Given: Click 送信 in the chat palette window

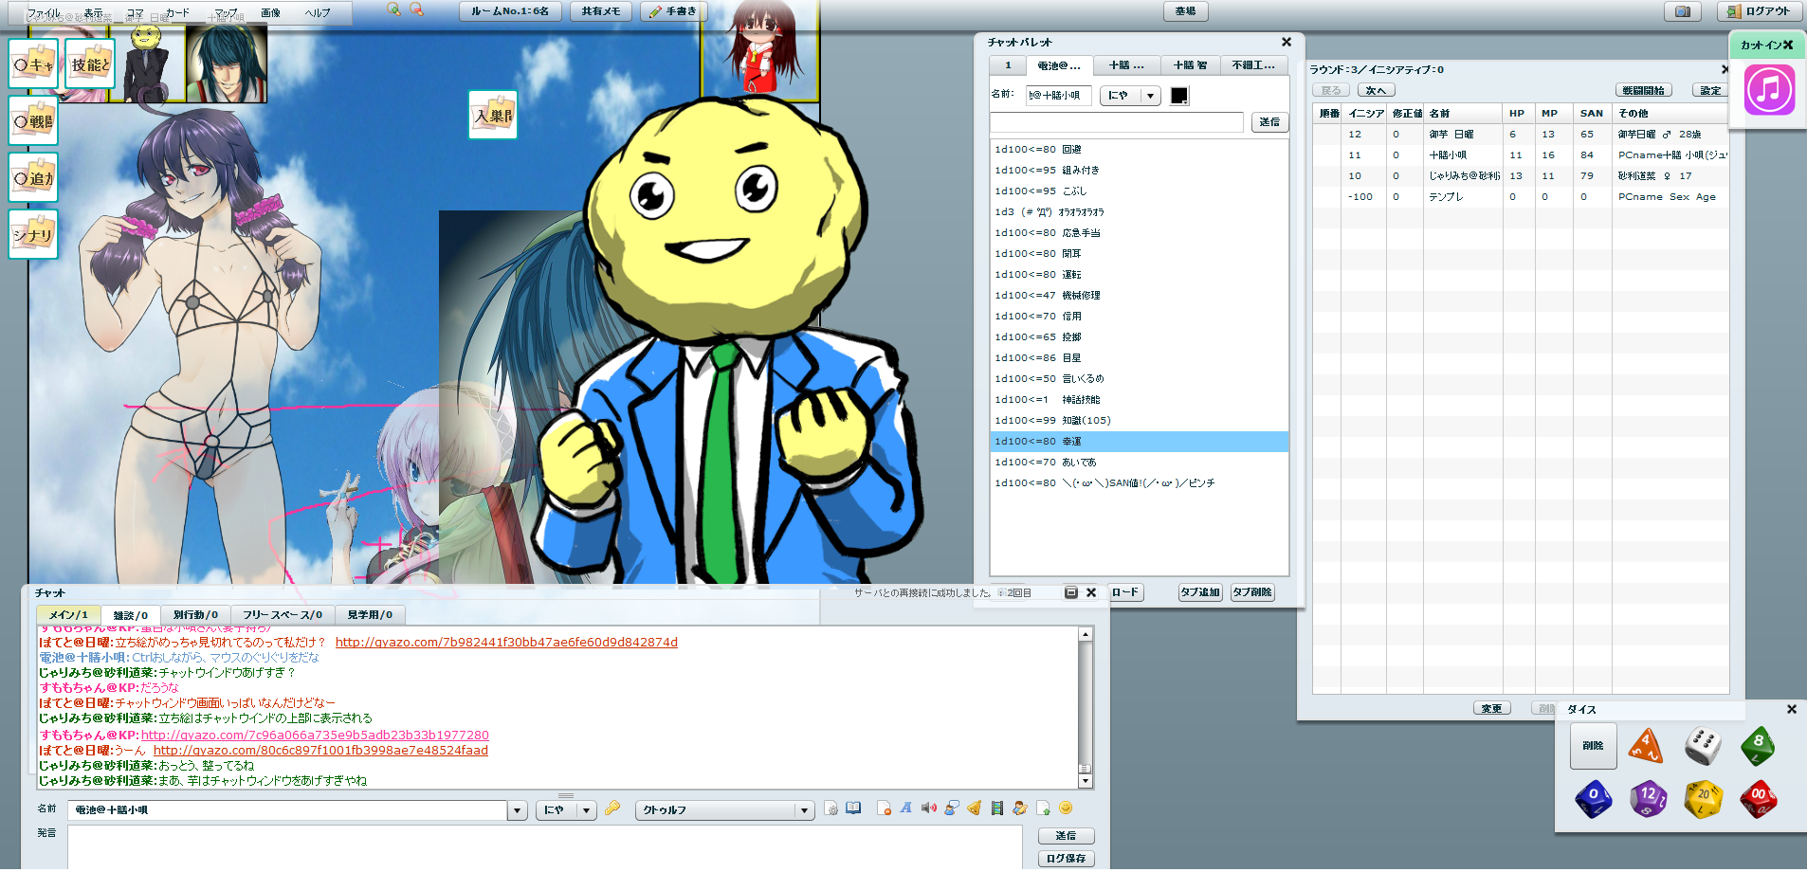Looking at the screenshot, I should [1270, 122].
